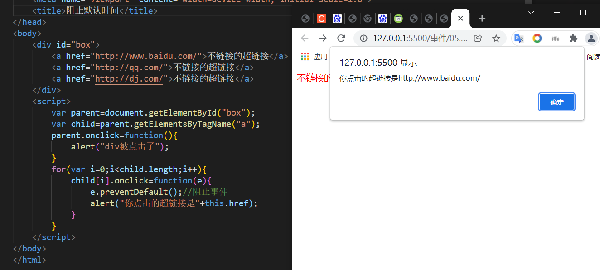Confirm the alert with 确定

pos(557,102)
